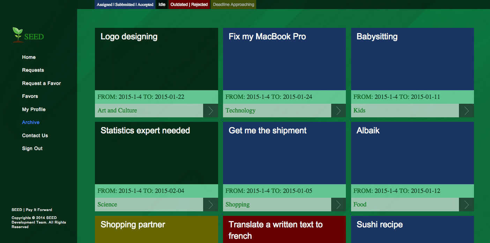Navigate to My Profile
Viewport: 490px width, 243px height.
point(34,109)
